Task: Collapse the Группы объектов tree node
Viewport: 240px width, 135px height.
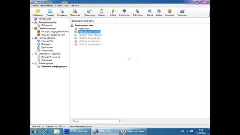Action: click(x=33, y=38)
